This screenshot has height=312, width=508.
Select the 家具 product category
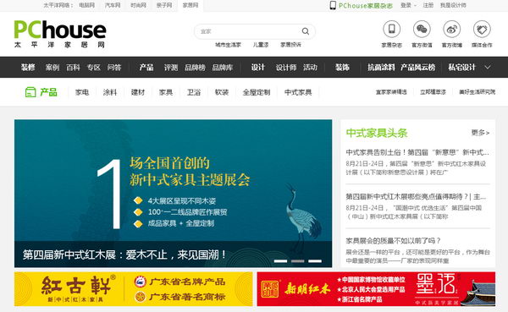pos(166,92)
